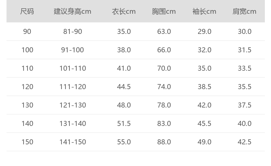
Task: Click the 衣长cm column header
Action: [124, 12]
